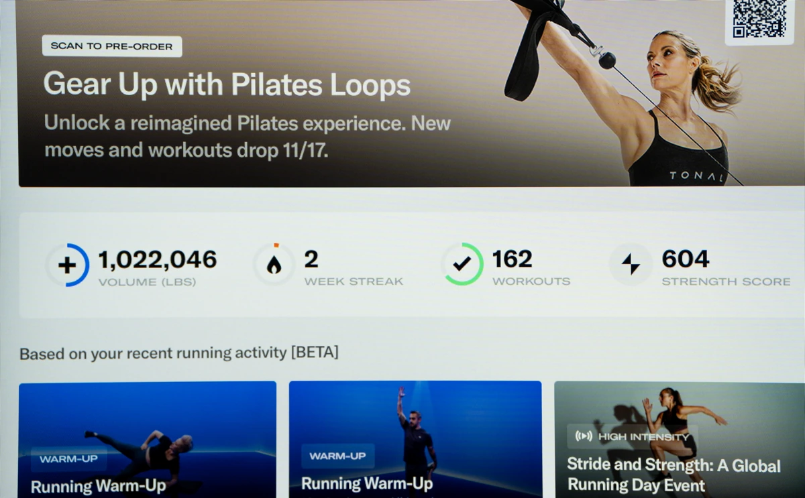Image resolution: width=805 pixels, height=498 pixels.
Task: Open the first Running Warm-Up card
Action: 148,440
